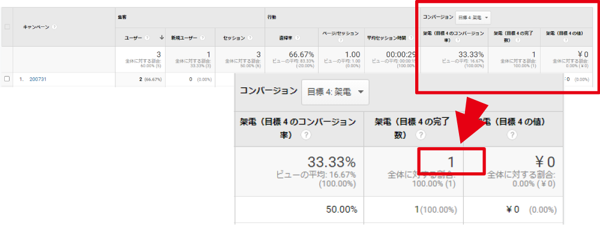
Task: Open 目標 4: 架電 dropdown in enlarged inset
Action: point(335,92)
